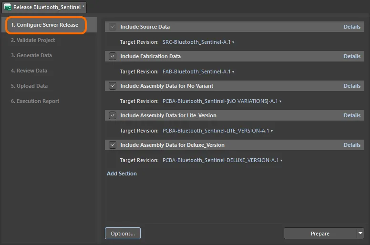Open Details for Assembly Data Lite_Version
Viewport: 370px width, 245px height.
click(352, 115)
